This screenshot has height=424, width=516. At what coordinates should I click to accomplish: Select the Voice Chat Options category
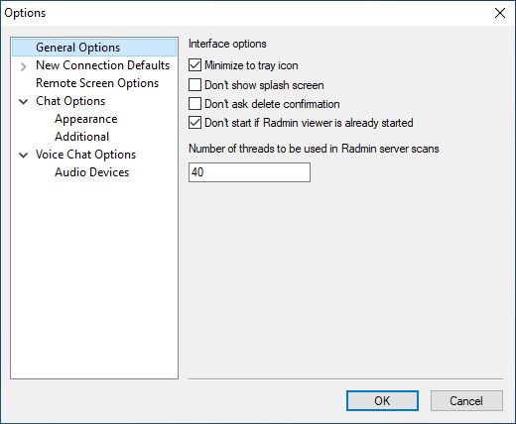86,155
